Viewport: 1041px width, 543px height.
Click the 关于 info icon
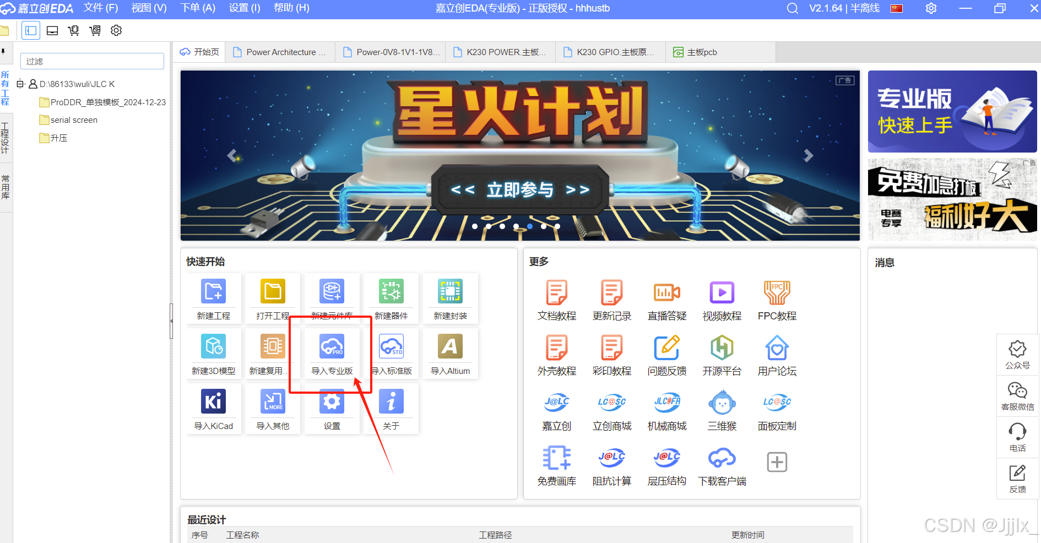[x=391, y=401]
